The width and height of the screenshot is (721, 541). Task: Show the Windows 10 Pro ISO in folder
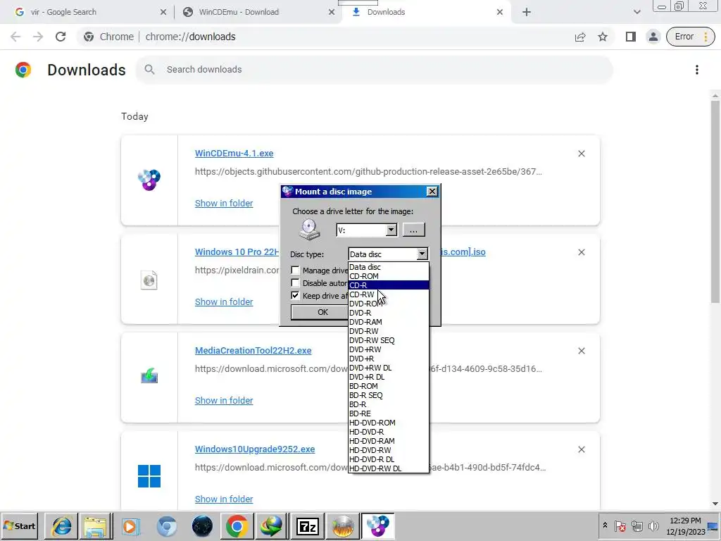coord(224,301)
